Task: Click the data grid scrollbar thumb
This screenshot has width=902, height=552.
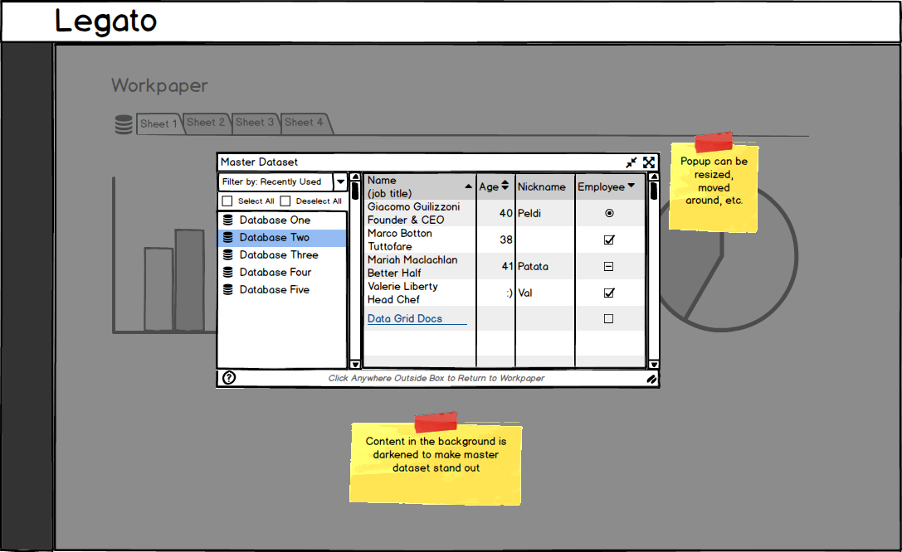Action: (654, 190)
